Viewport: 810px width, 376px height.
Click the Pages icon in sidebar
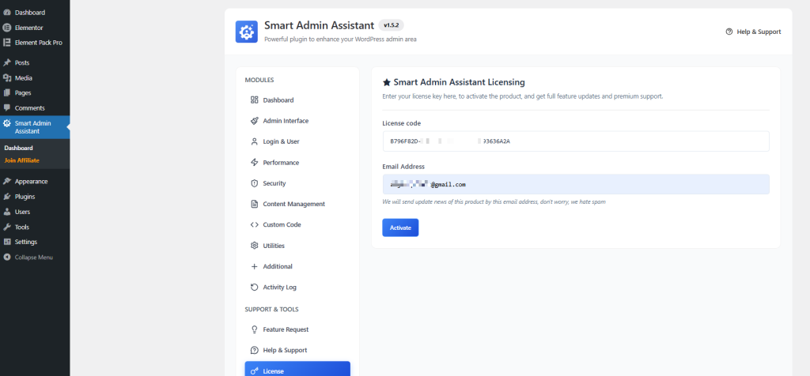coord(6,93)
